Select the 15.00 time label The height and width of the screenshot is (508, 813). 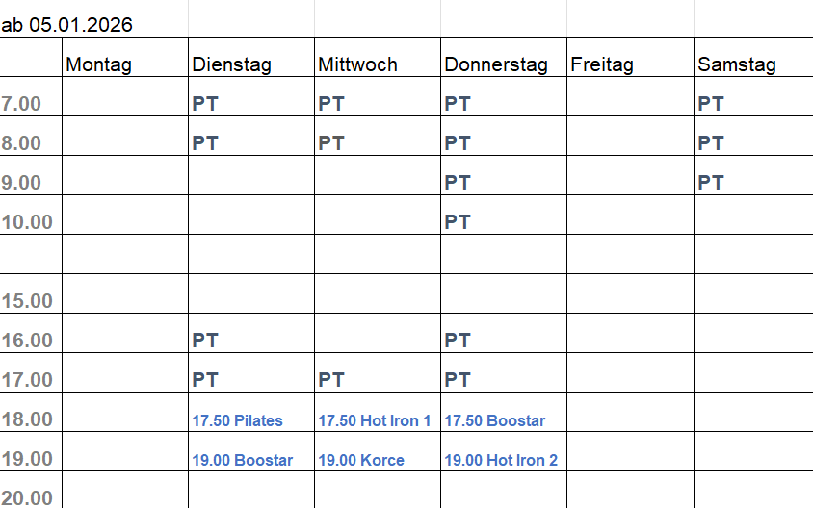click(27, 301)
